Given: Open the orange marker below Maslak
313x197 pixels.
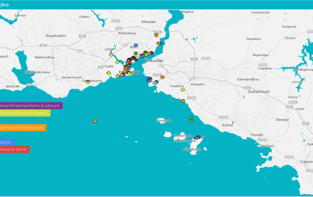Looking at the screenshot, I should coord(156,35).
